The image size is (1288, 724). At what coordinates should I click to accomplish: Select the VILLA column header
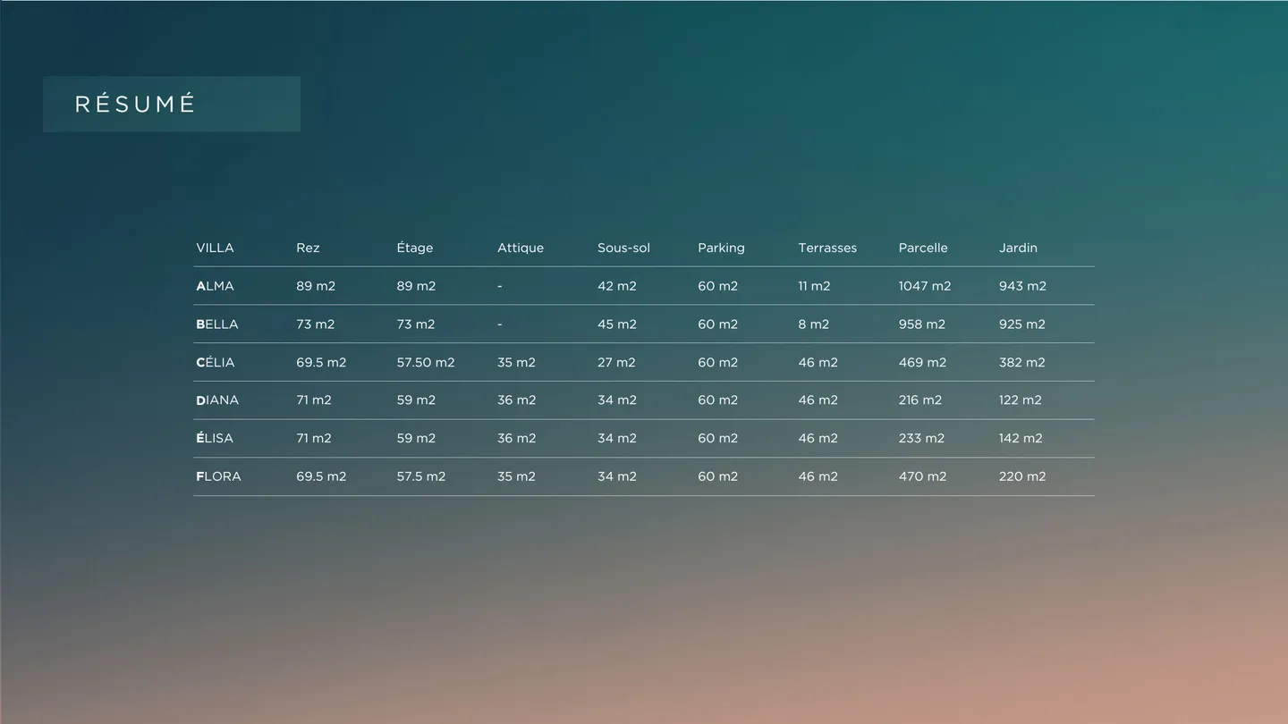coord(215,248)
